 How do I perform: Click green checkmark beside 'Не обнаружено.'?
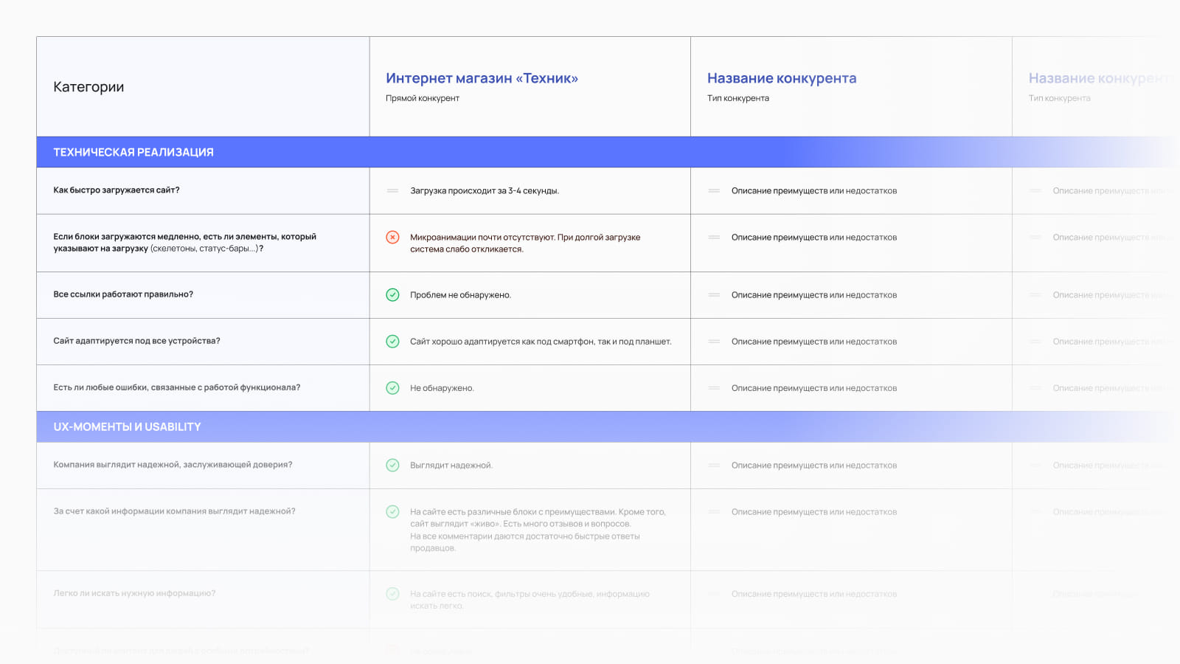click(x=392, y=388)
